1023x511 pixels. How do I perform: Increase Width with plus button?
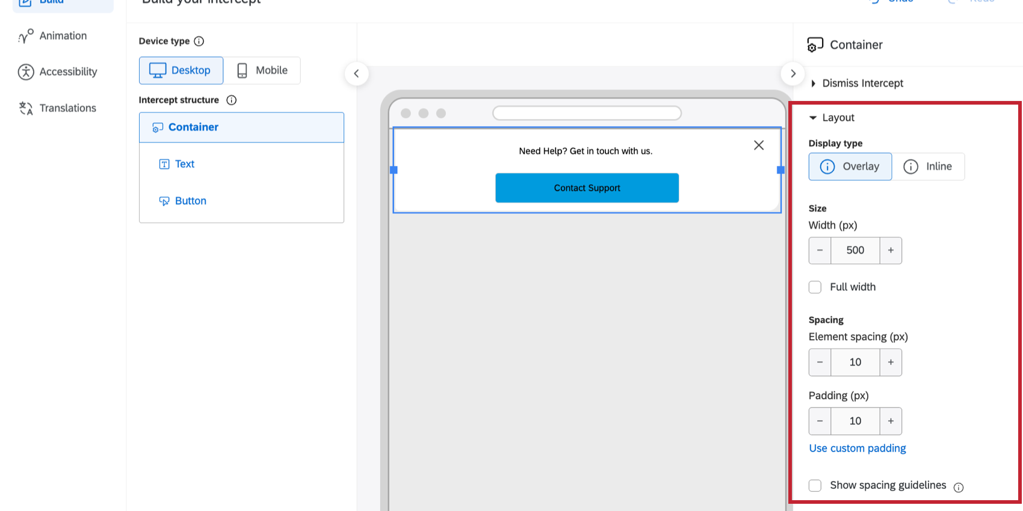891,251
